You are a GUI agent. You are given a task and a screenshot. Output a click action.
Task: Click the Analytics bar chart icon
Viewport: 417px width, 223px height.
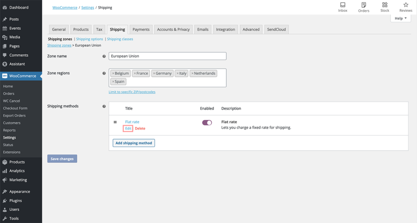coord(4,171)
